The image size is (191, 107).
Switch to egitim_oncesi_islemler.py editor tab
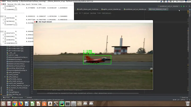coord(112,9)
